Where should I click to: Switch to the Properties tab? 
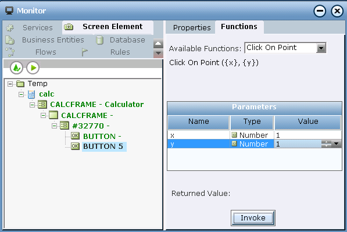(x=192, y=28)
